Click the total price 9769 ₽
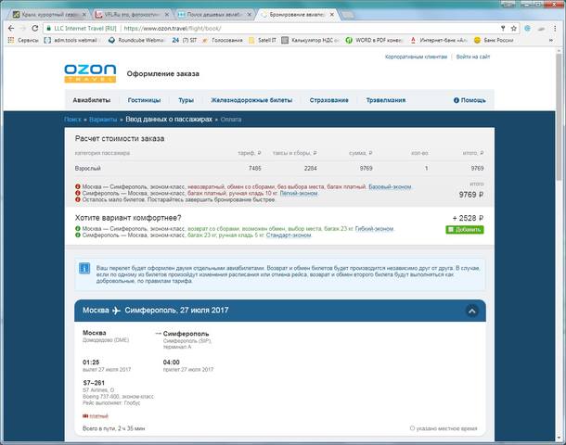 (471, 195)
